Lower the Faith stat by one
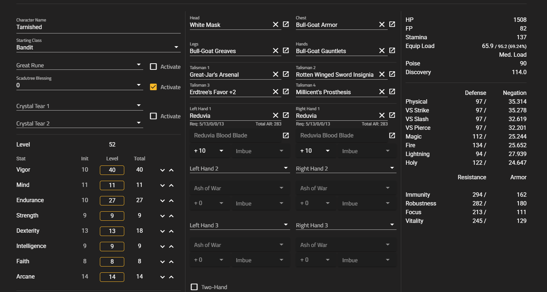 (x=163, y=262)
